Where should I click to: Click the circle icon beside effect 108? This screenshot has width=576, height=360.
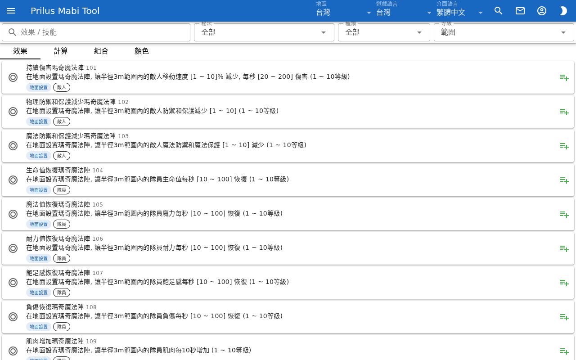(13, 317)
